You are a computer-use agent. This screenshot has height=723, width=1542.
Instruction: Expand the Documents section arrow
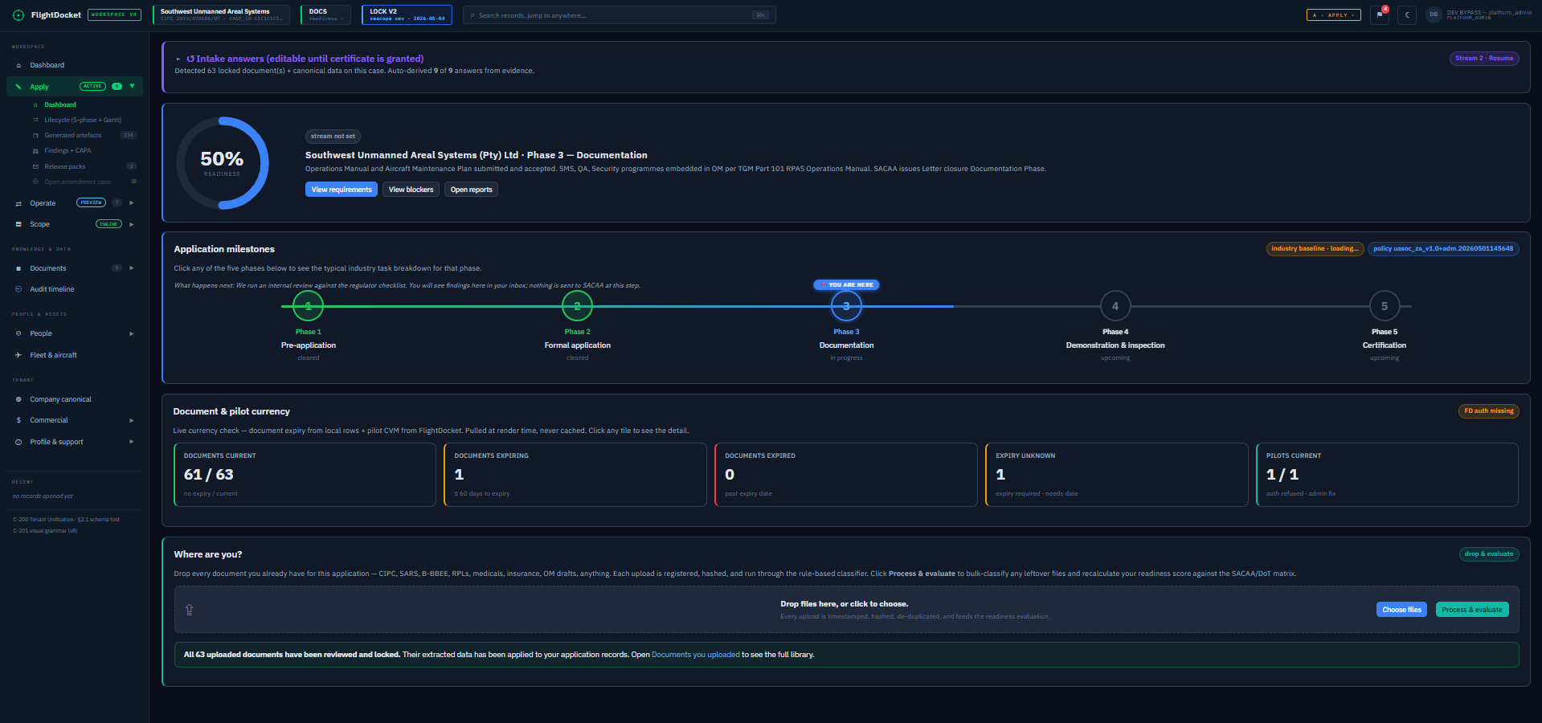click(x=132, y=268)
